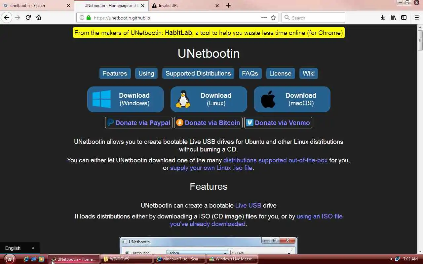The width and height of the screenshot is (423, 264).
Task: Open the Using nav button
Action: pos(146,73)
